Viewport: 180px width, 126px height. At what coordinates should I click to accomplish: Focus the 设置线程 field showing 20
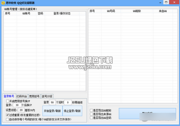(x=21, y=110)
